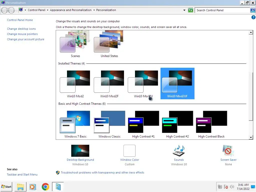Click the Desktop Background link text
256x192 pixels.
80,160
